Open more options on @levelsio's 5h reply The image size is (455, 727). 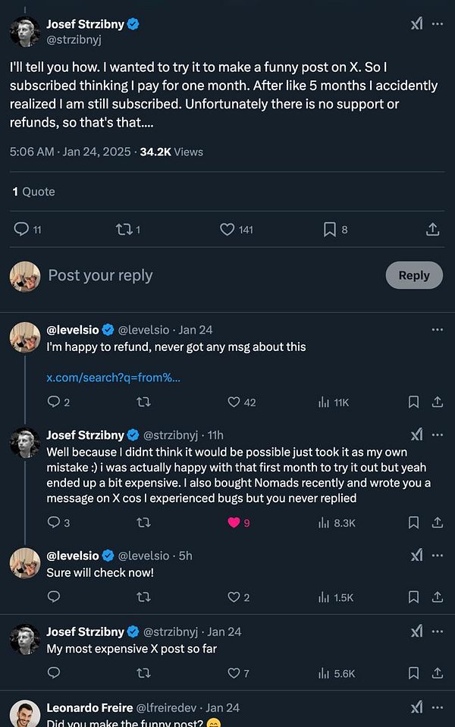point(438,555)
